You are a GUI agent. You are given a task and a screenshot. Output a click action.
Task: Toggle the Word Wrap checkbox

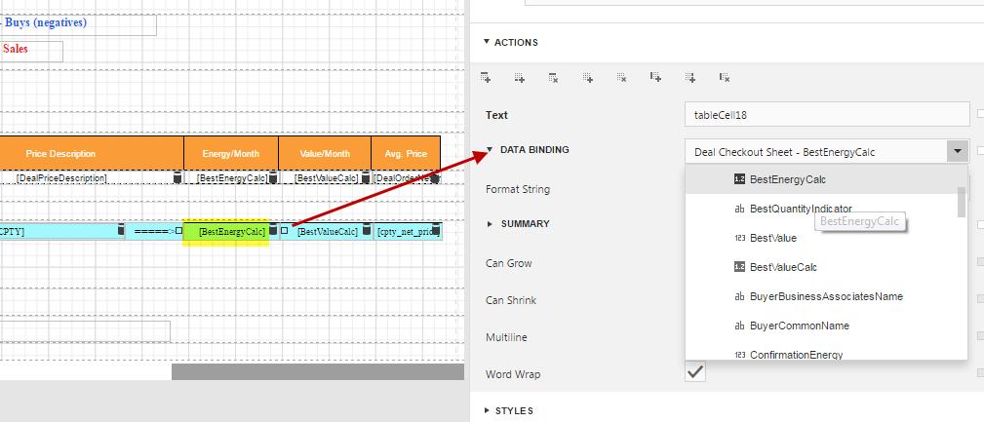[695, 372]
